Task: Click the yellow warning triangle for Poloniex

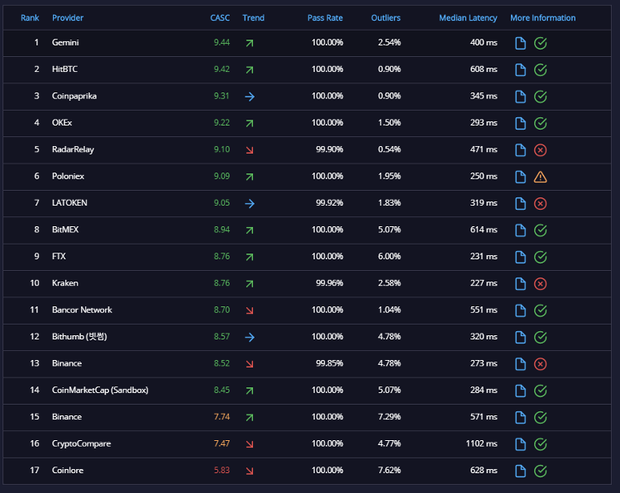Action: click(x=540, y=177)
